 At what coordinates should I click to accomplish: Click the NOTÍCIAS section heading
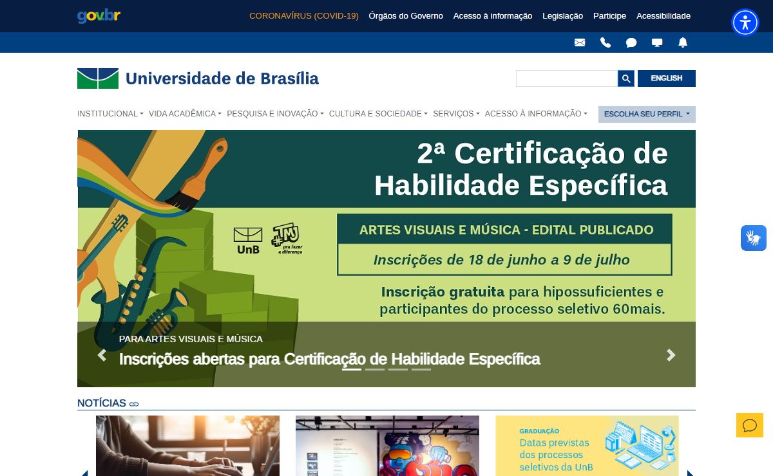pos(102,403)
